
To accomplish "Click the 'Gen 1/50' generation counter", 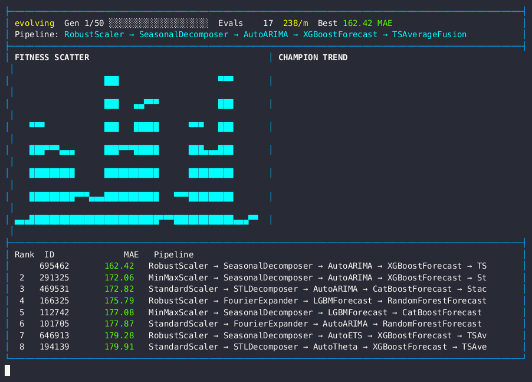I will (x=84, y=23).
